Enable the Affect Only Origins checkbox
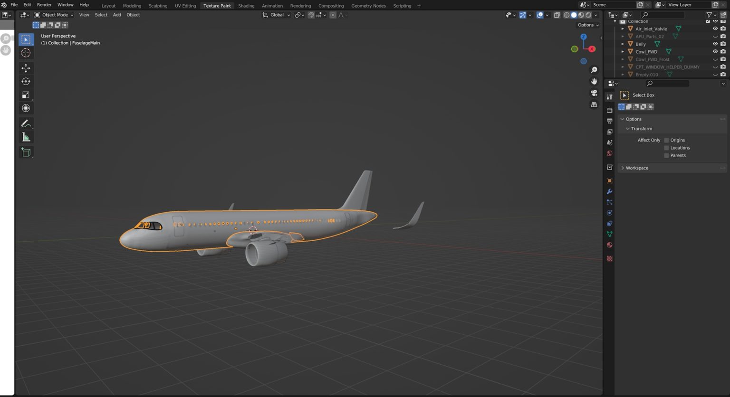The image size is (730, 397). click(x=666, y=140)
